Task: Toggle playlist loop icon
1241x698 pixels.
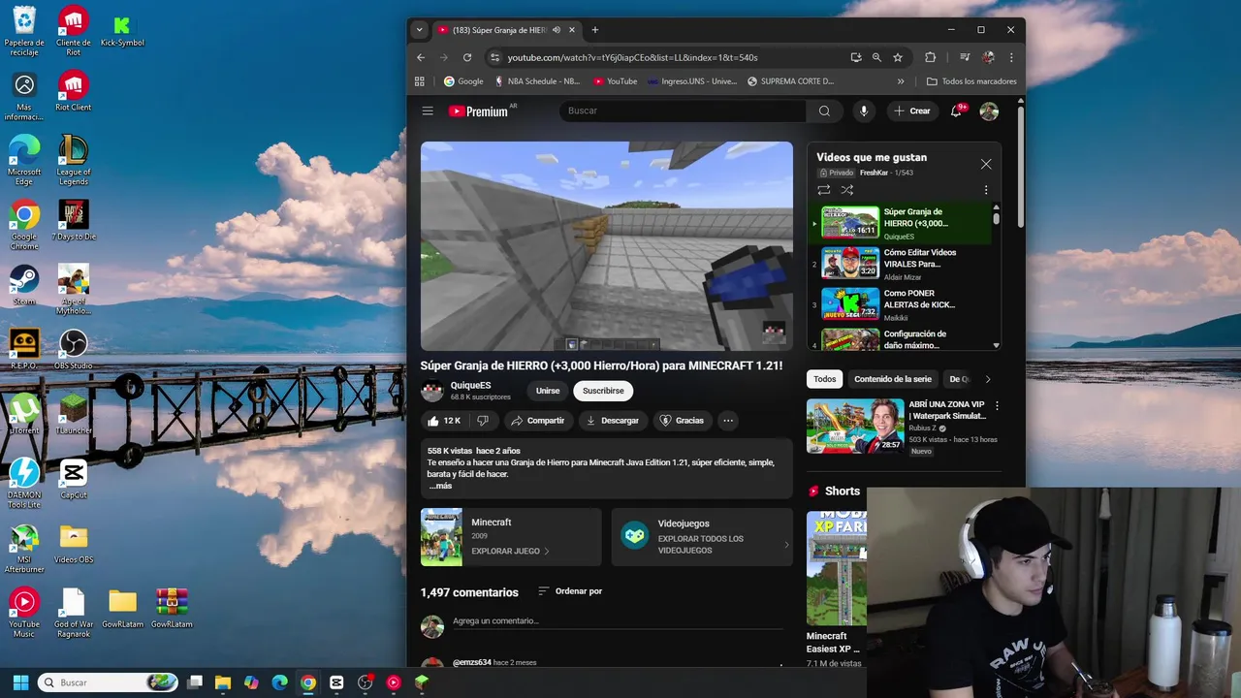Action: (x=823, y=190)
